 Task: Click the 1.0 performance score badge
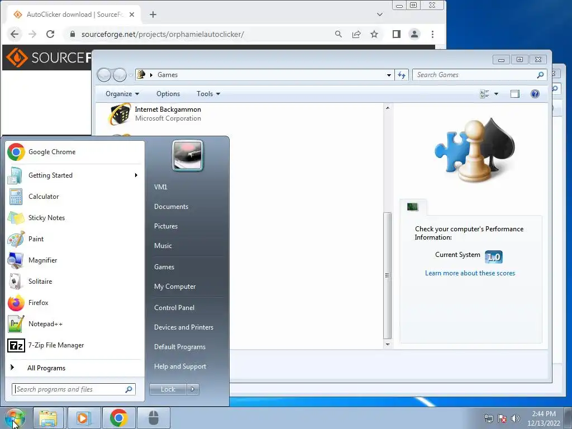click(x=494, y=257)
